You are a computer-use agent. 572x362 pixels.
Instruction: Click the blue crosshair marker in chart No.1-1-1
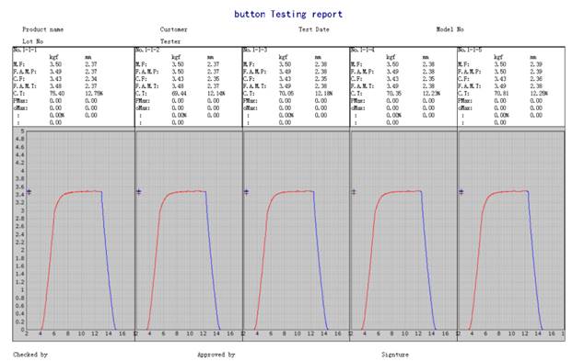pos(29,192)
